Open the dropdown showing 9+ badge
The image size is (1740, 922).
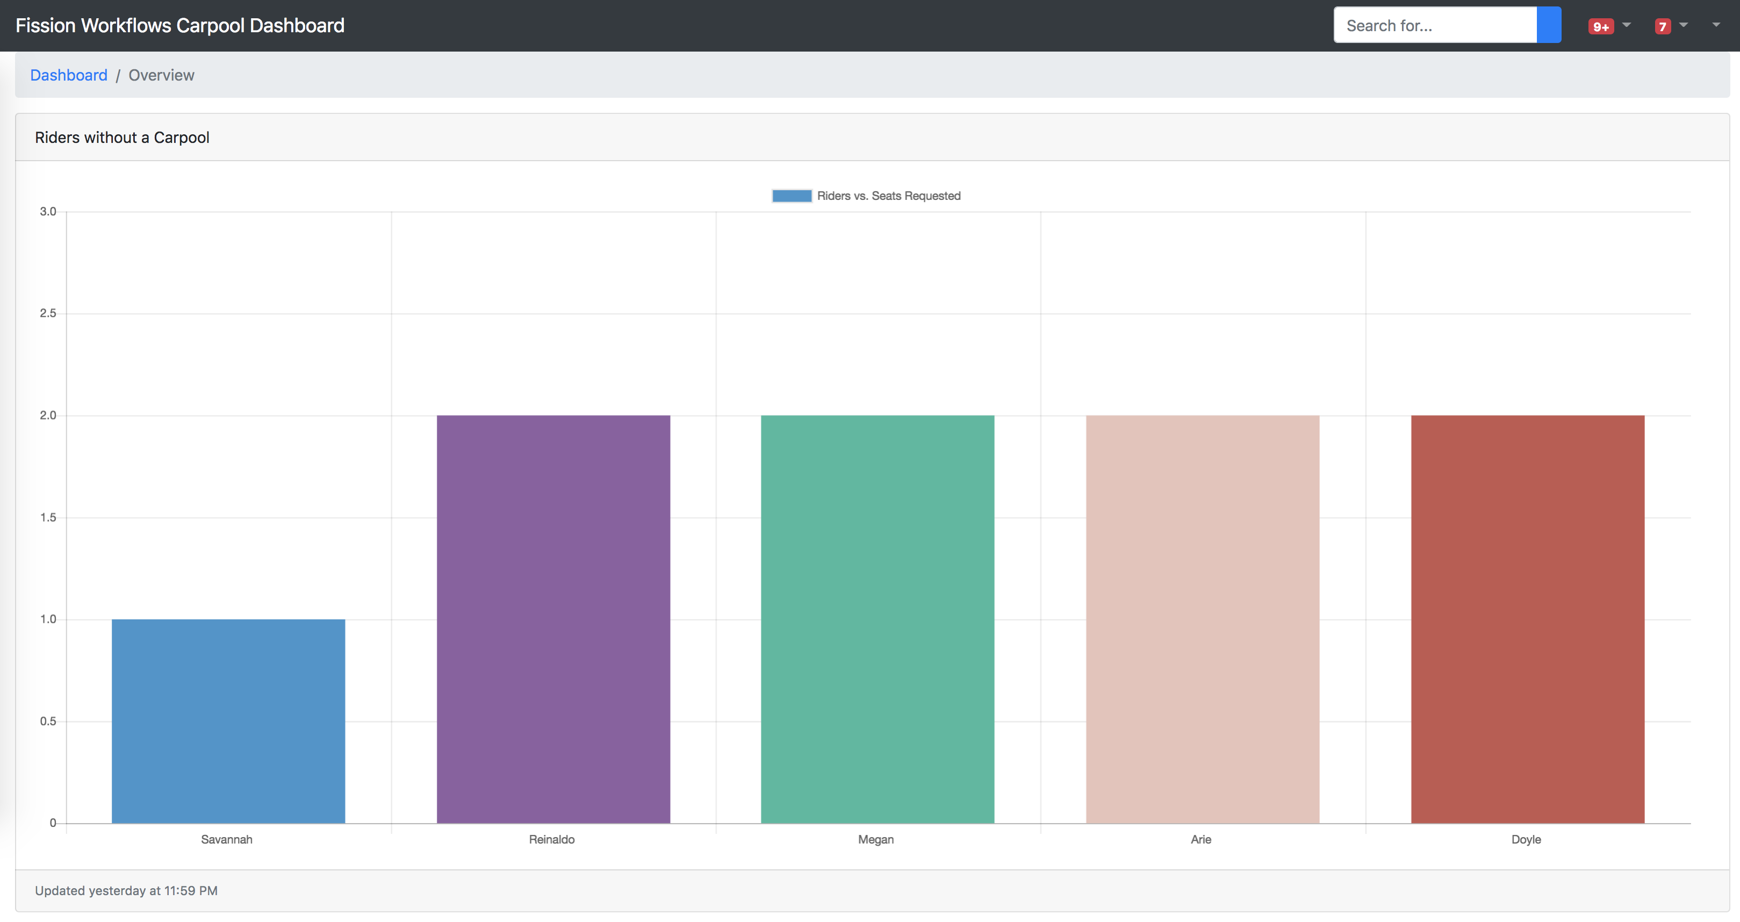coord(1609,26)
